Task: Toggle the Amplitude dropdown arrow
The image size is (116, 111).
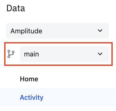Action: (100, 31)
